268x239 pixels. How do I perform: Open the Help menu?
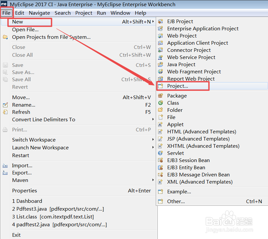(x=140, y=13)
